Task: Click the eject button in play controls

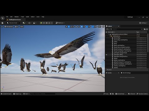Action: (49, 23)
